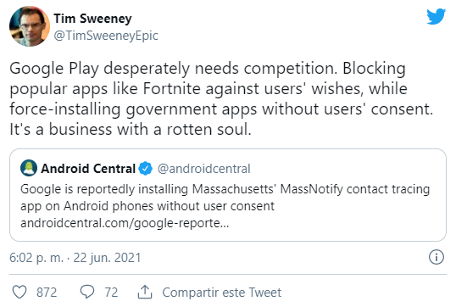
Task: Click the Tim Sweeney display name
Action: pyautogui.click(x=92, y=19)
